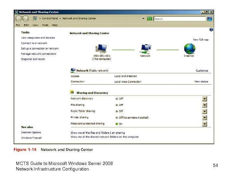Expand File sharing settings arrow
The image size is (234, 175).
(x=205, y=105)
